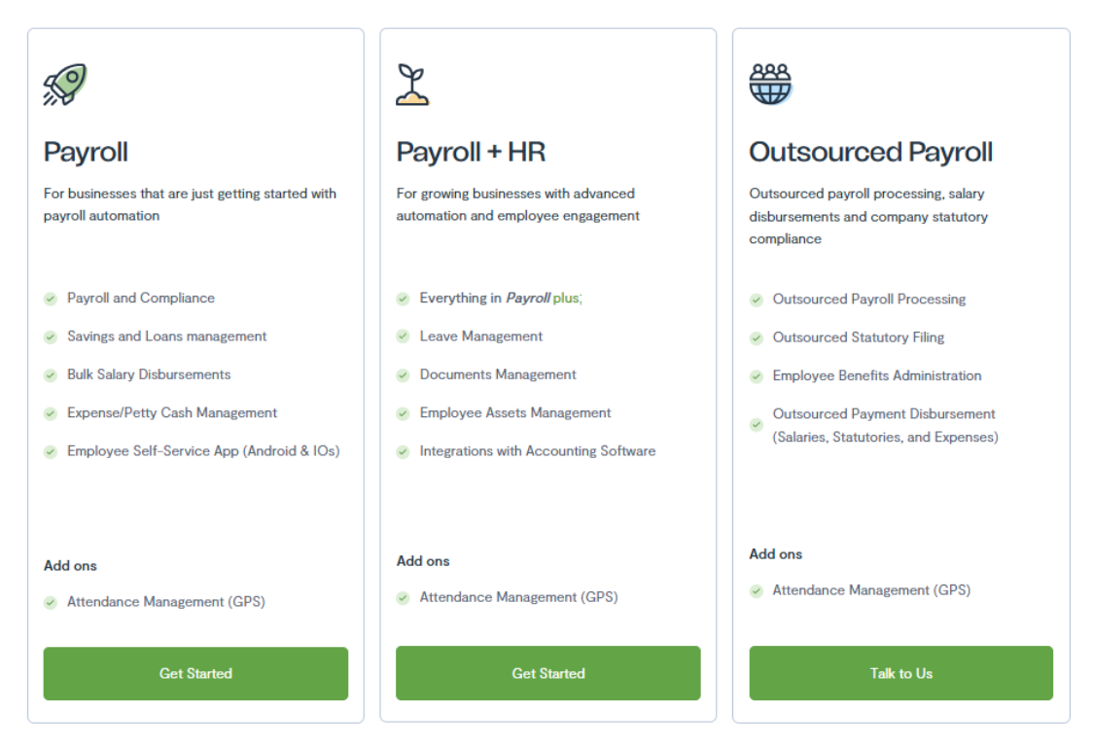Click the globe people icon above Outsourced Payroll

click(x=770, y=85)
